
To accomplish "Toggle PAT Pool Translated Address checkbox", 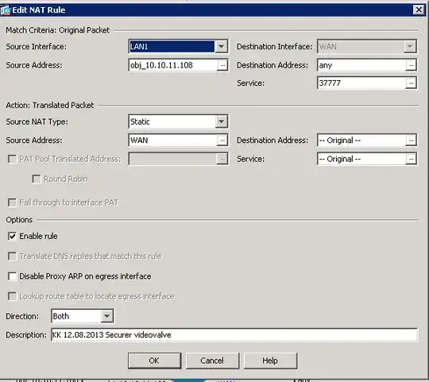I will coord(12,159).
